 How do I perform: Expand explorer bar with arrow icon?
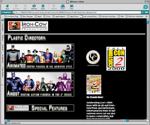point(3,20)
